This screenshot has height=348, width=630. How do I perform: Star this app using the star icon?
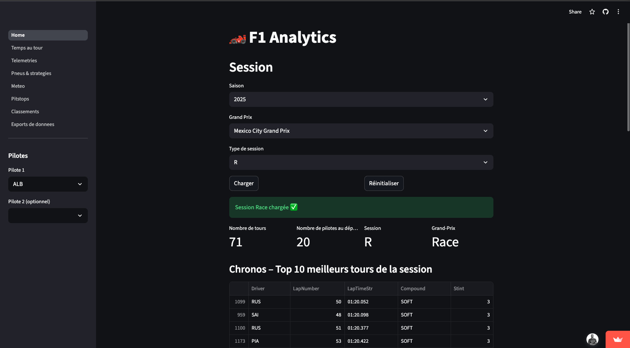click(592, 12)
